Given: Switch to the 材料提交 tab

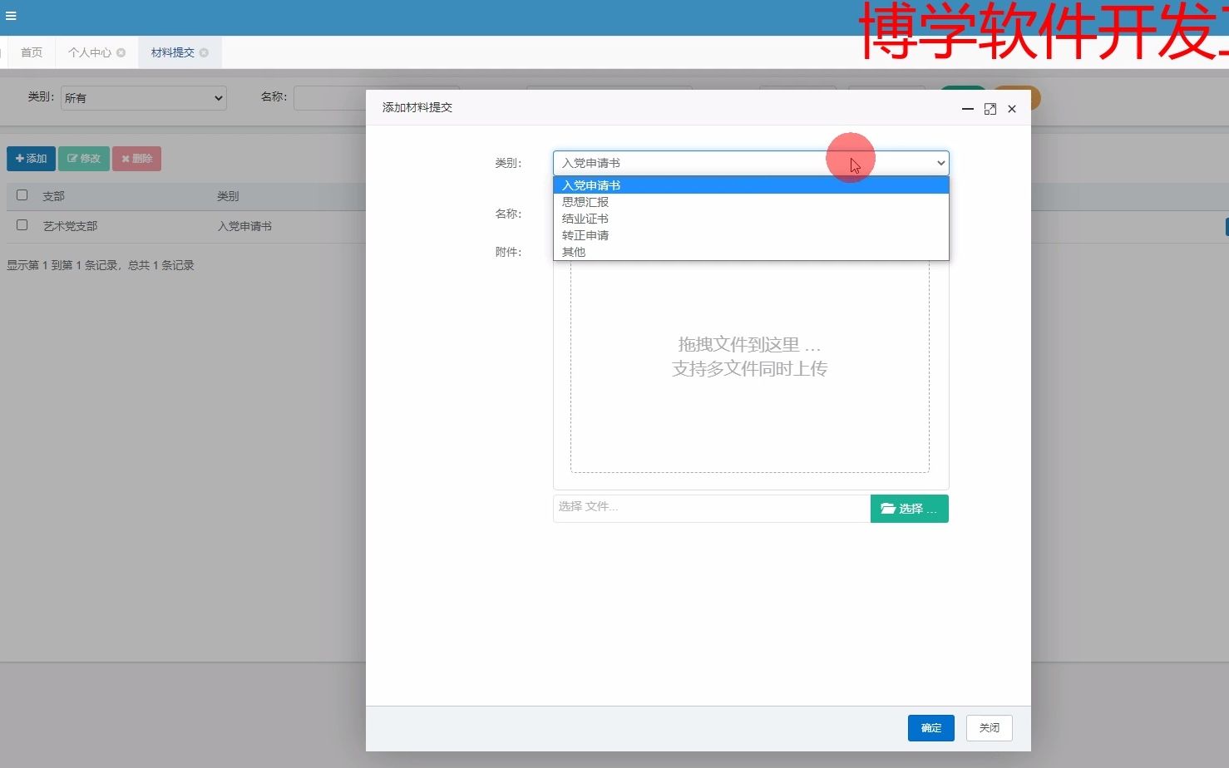Looking at the screenshot, I should 173,52.
